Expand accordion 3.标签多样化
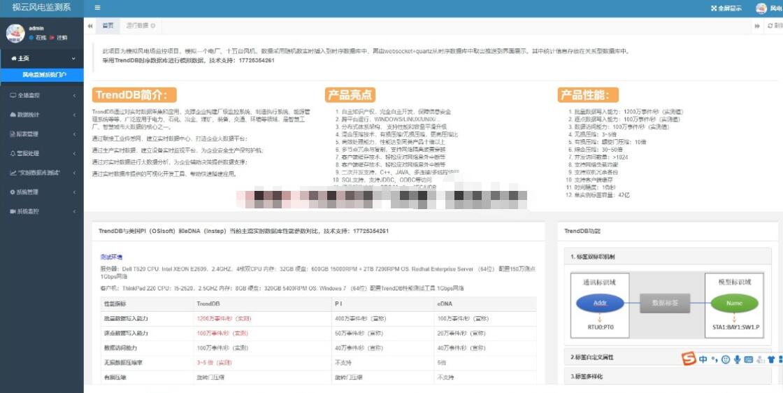Screen dimensions: 783x393 point(668,376)
